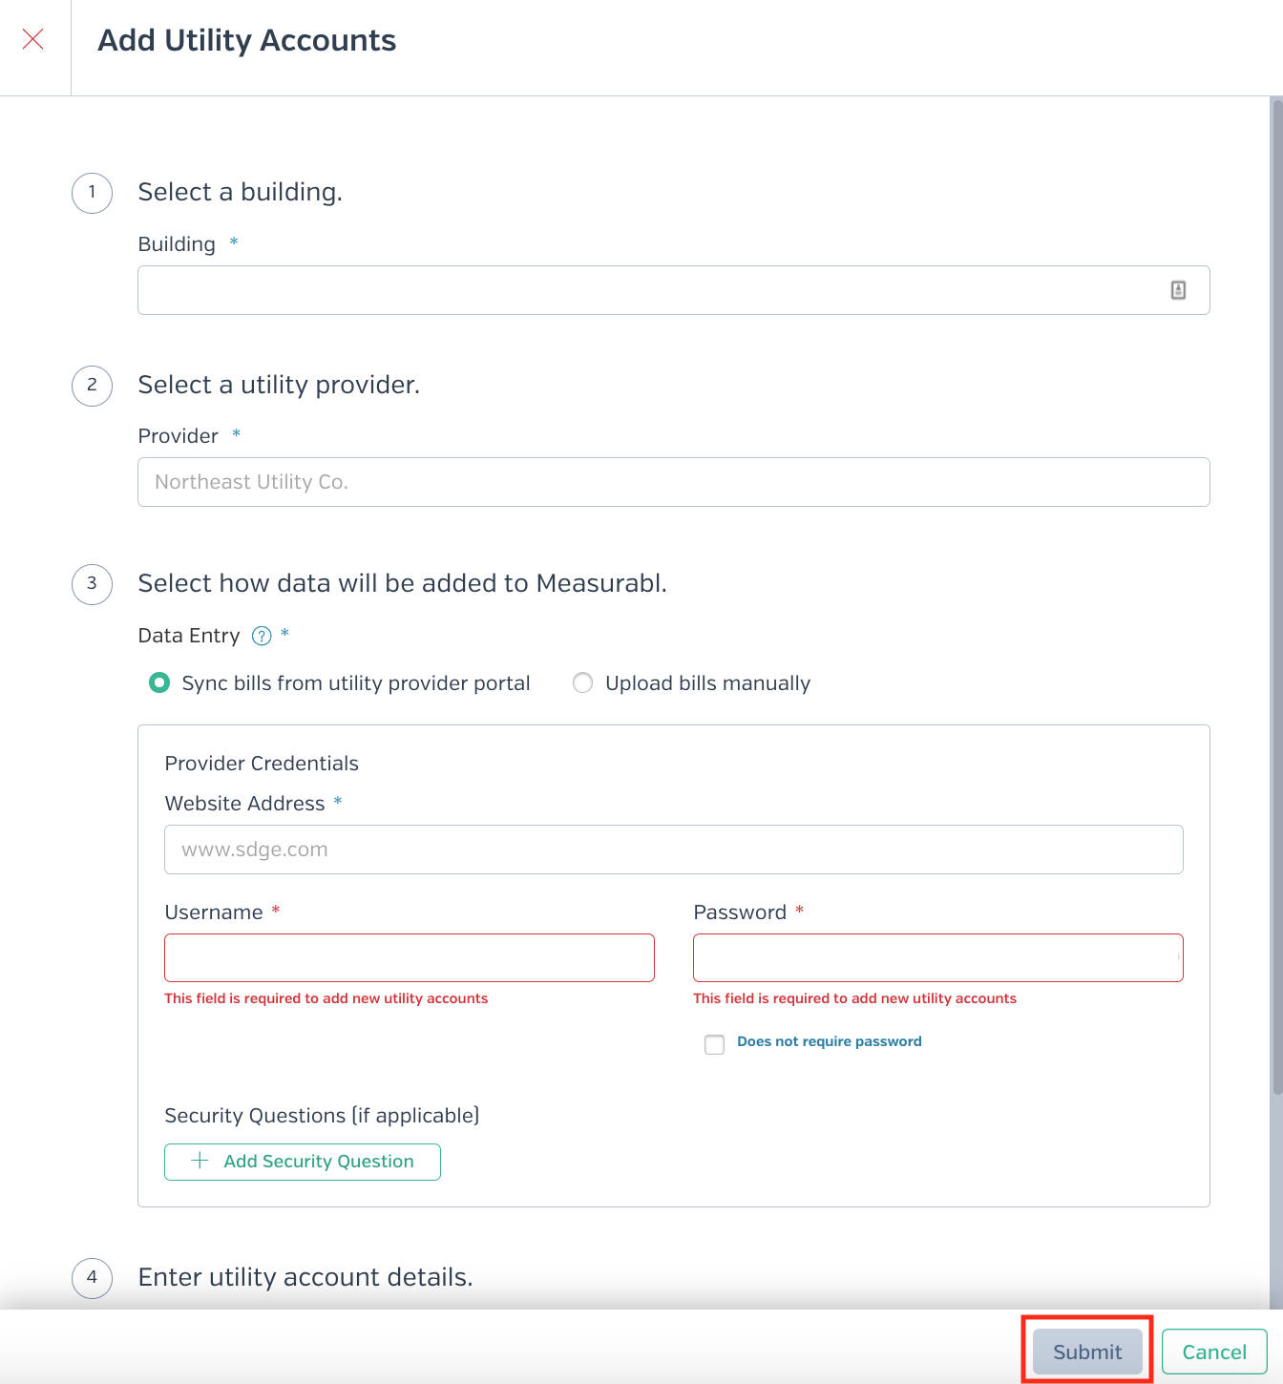1283x1384 pixels.
Task: Select the Upload bills manually option
Action: (582, 682)
